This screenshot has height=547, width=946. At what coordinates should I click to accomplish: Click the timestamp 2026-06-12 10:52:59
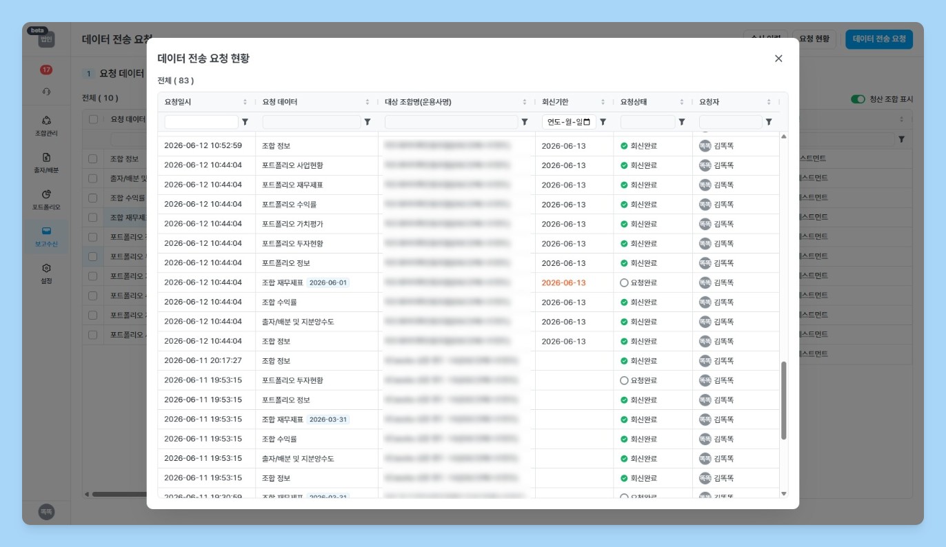[203, 146]
